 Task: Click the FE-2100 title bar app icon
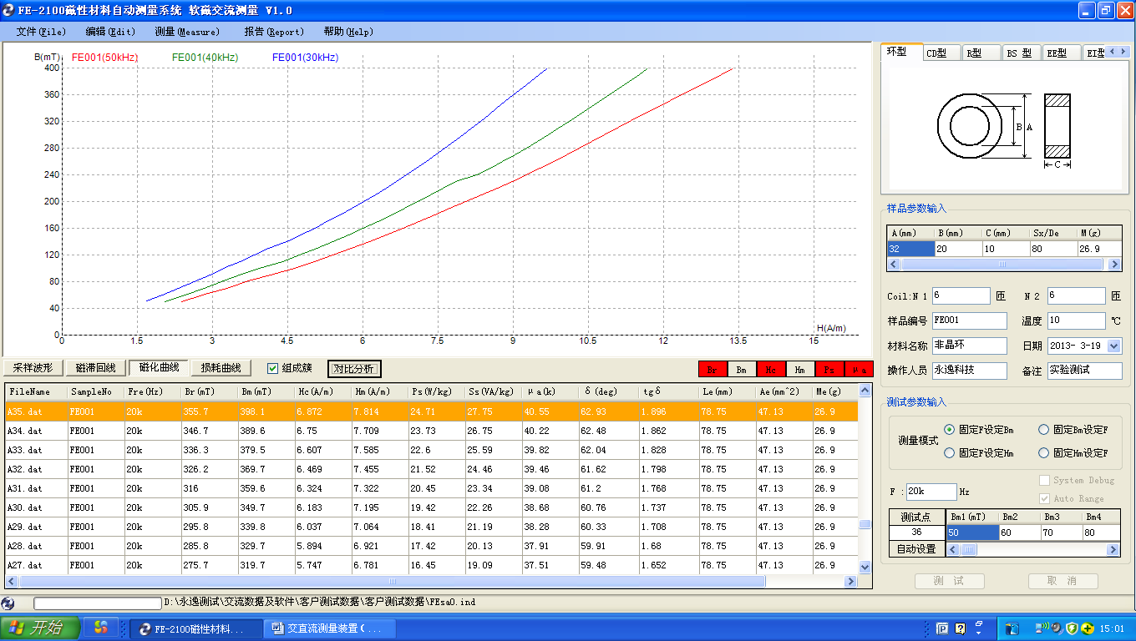(8, 10)
